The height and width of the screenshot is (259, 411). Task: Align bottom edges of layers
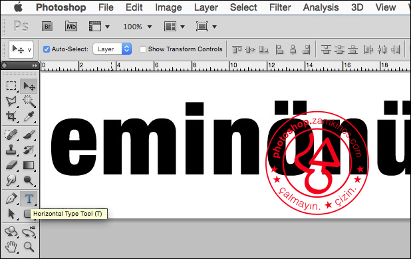coord(263,49)
